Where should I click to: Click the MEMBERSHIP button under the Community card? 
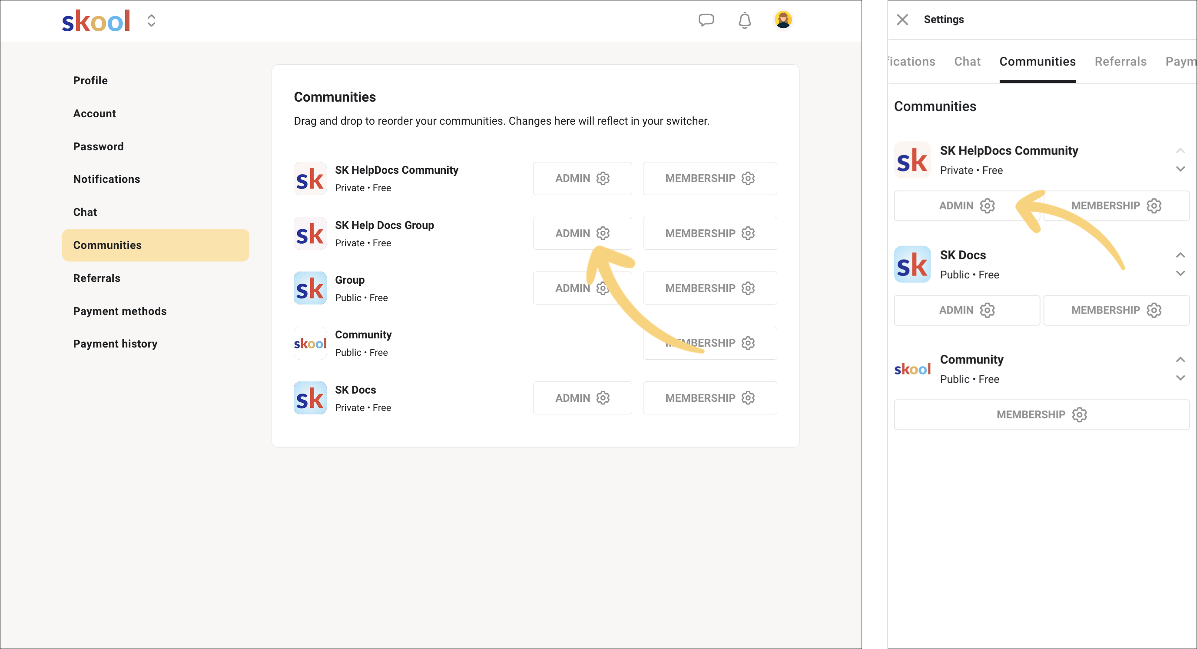[1041, 414]
